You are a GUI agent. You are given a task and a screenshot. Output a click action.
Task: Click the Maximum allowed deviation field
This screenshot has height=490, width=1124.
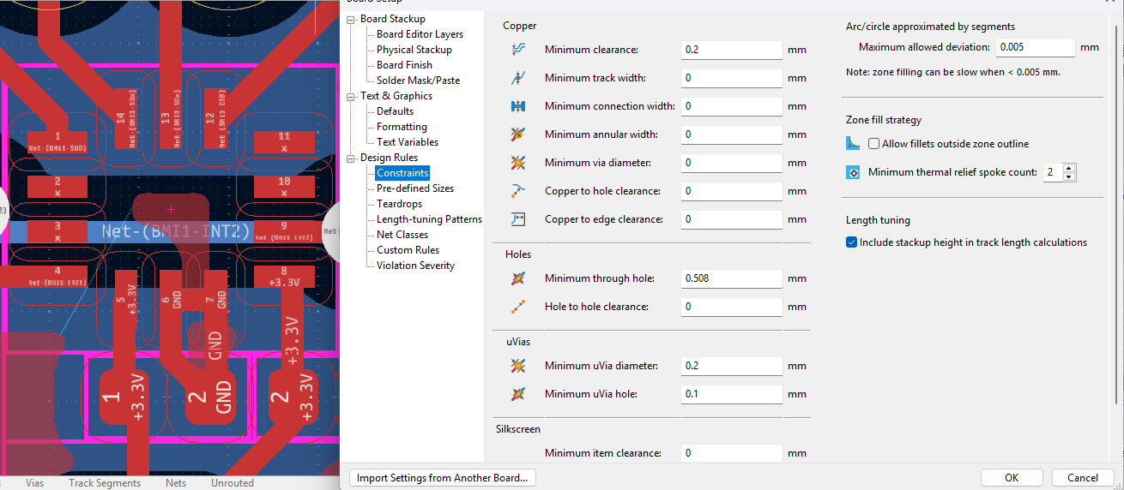1036,47
